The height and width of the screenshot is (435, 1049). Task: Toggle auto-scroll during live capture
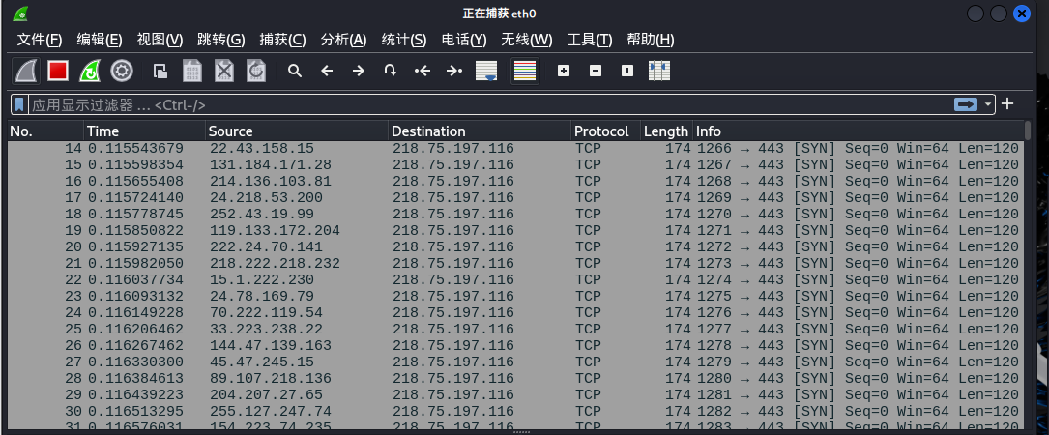(x=486, y=71)
